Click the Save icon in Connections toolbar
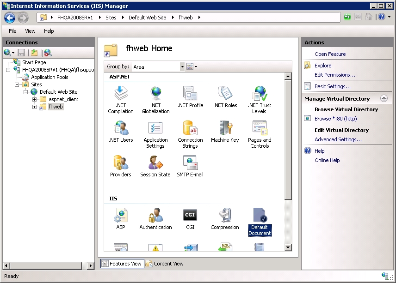 coord(21,53)
